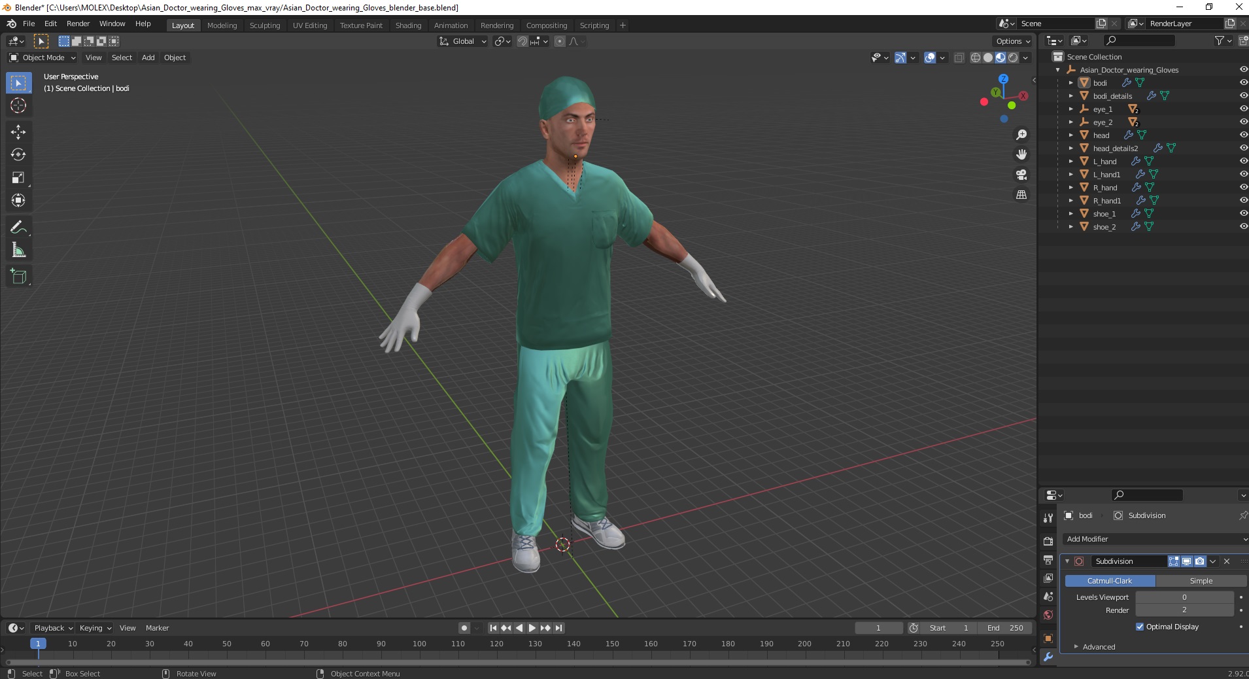Open Render properties tab icon

(x=1048, y=541)
